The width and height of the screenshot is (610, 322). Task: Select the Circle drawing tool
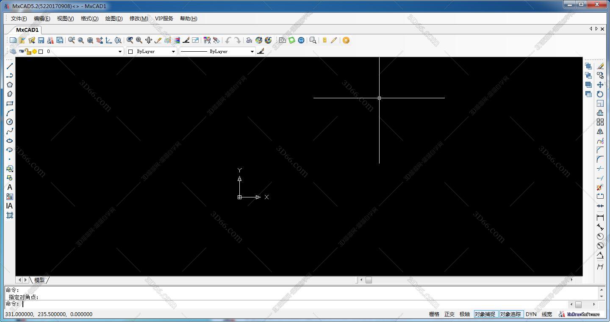(9, 122)
